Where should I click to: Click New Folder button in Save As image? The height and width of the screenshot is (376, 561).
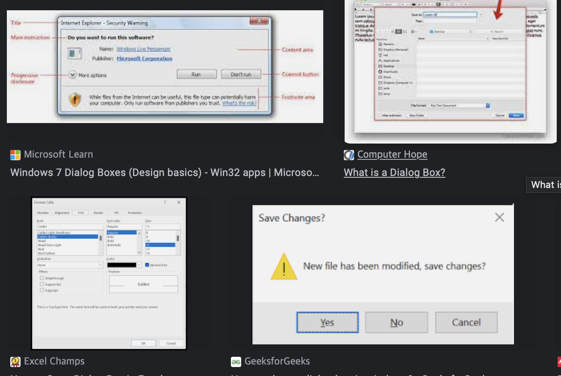417,115
